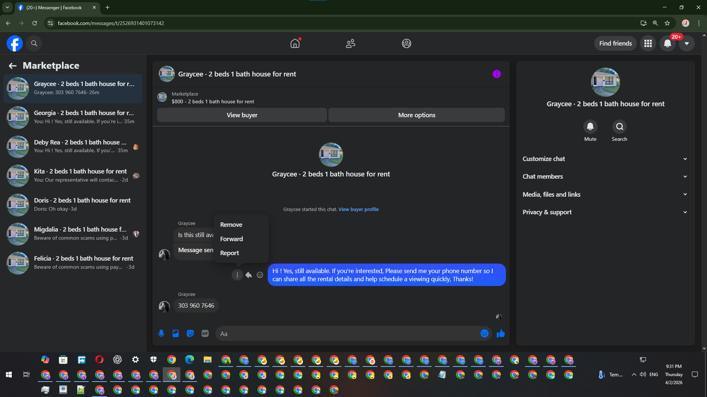Open File Explorer from taskbar
This screenshot has height=397, width=707.
(x=208, y=360)
